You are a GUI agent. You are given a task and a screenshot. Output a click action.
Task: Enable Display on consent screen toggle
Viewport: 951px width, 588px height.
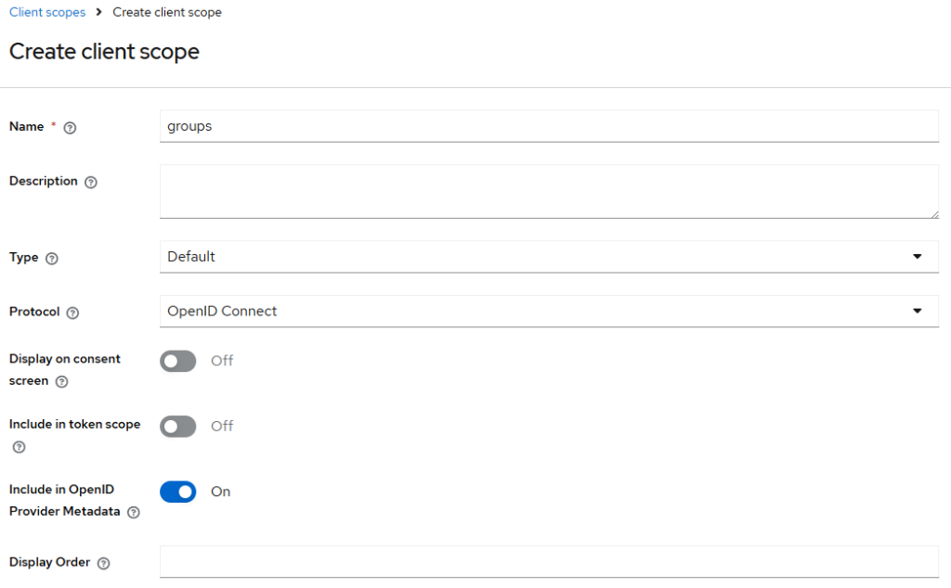pos(178,361)
